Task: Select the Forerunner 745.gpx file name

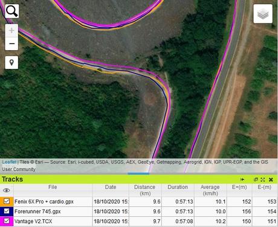Action: tap(37, 211)
